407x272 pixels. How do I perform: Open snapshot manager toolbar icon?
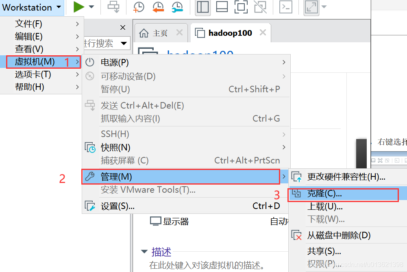[x=177, y=7]
